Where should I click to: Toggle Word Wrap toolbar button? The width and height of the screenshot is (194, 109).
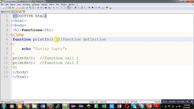pyautogui.click(x=69, y=8)
